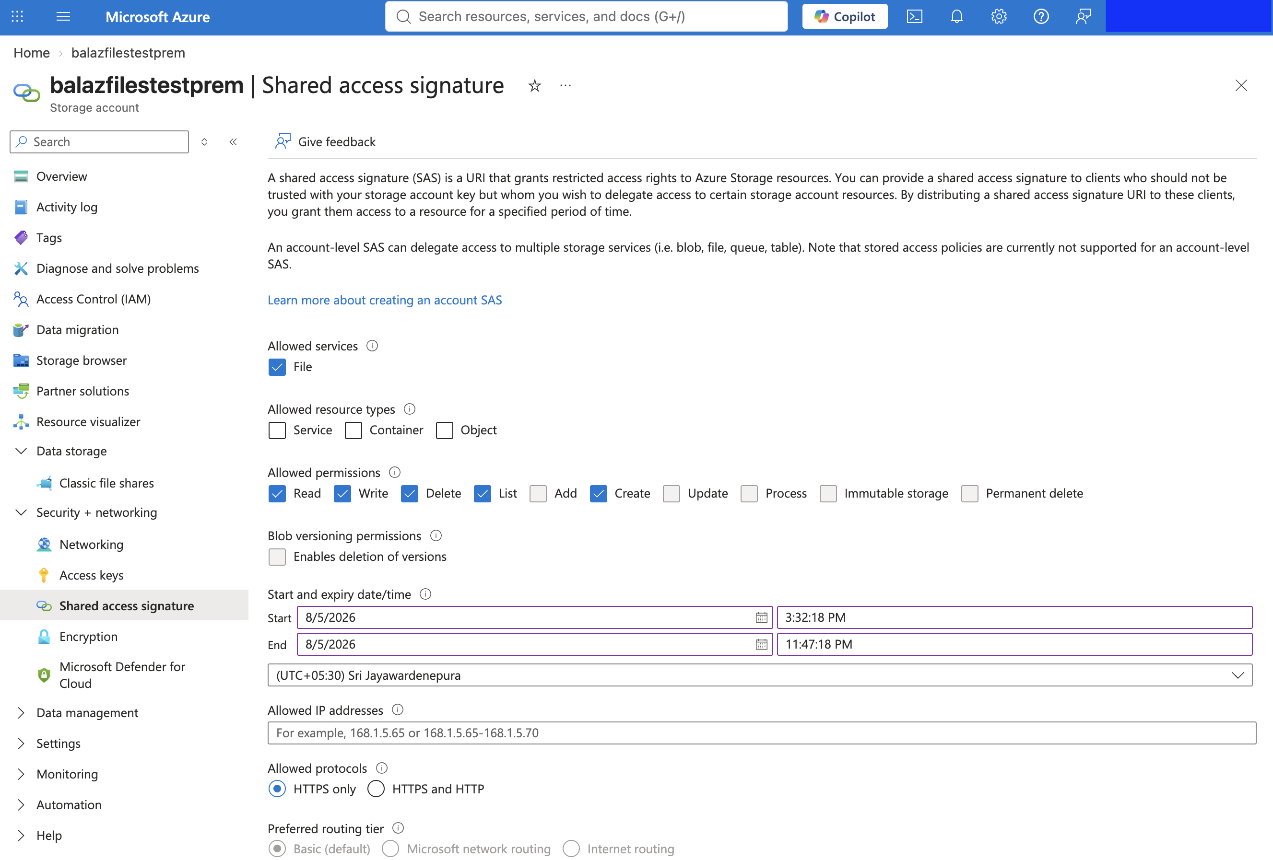Click the Allowed protocols info icon
The image size is (1273, 860).
pyautogui.click(x=381, y=767)
